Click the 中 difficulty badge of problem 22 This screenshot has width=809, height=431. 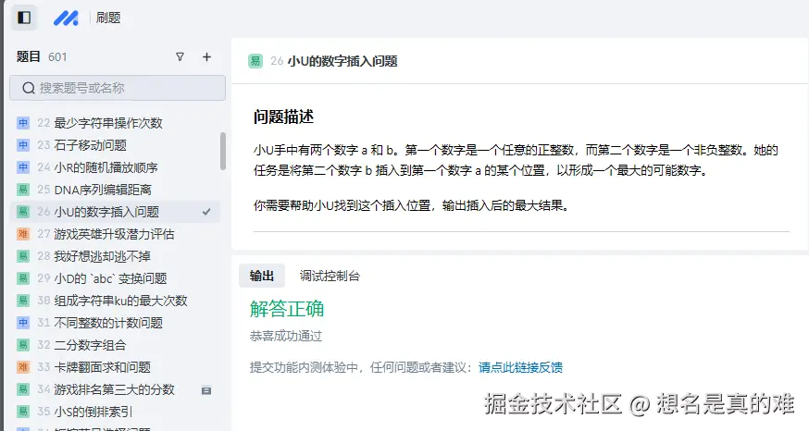pos(23,123)
